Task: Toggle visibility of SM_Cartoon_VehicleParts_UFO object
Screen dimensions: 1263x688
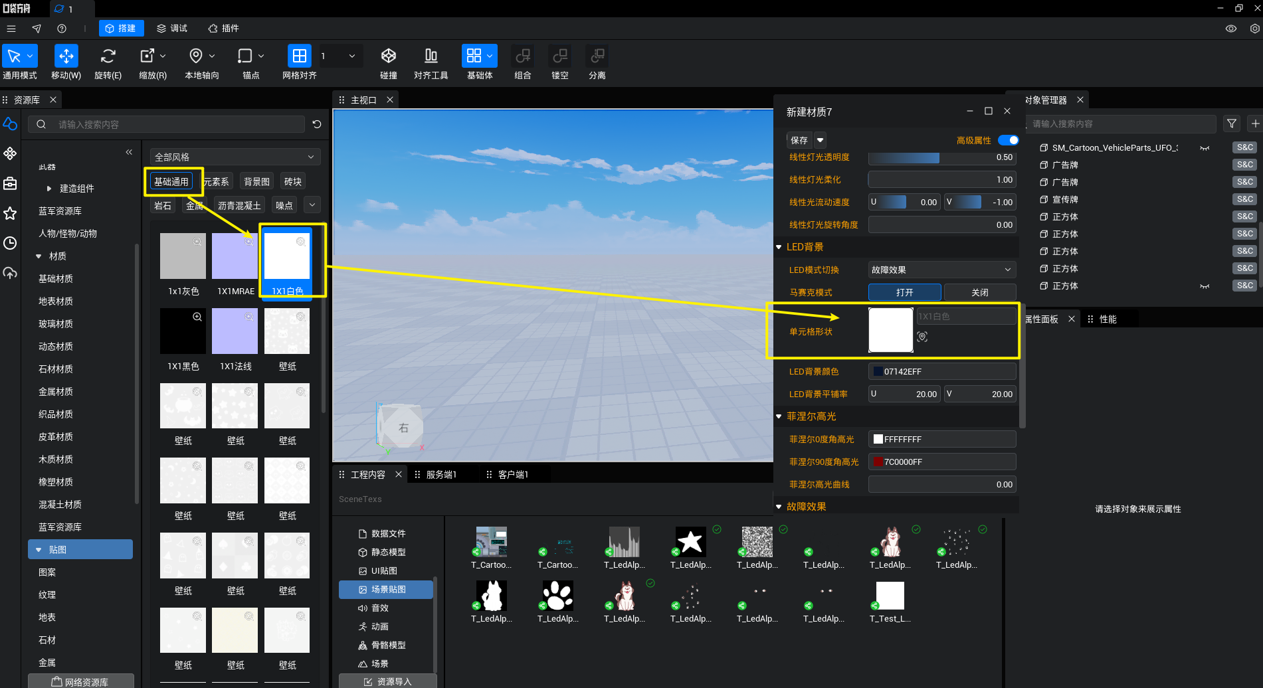Action: [1205, 148]
